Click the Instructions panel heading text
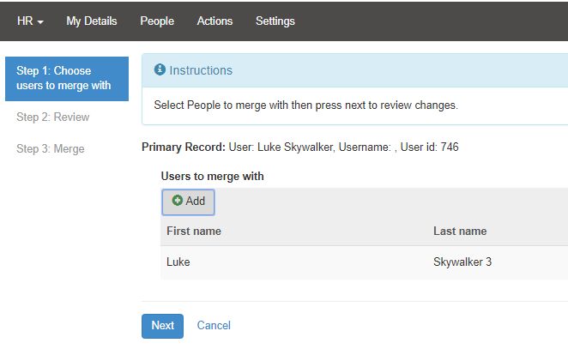568x361 pixels. pyautogui.click(x=201, y=70)
